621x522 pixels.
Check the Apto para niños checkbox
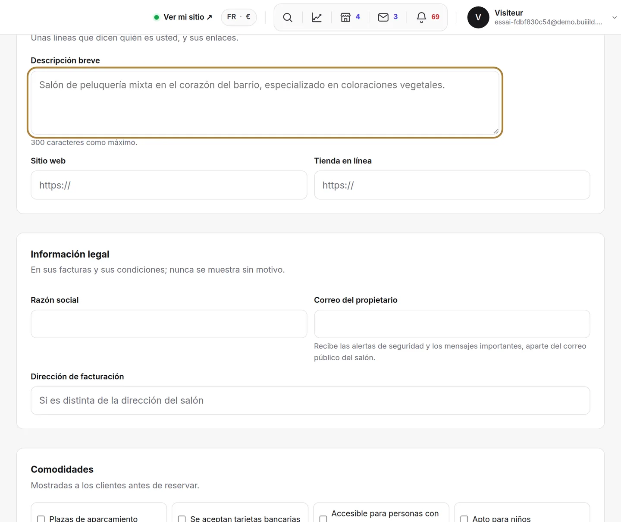coord(464,519)
